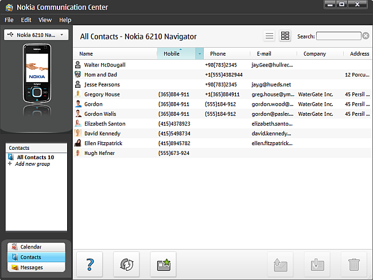Image resolution: width=373 pixels, height=280 pixels.
Task: Open the Nokia 6210 device dropdown
Action: click(36, 35)
